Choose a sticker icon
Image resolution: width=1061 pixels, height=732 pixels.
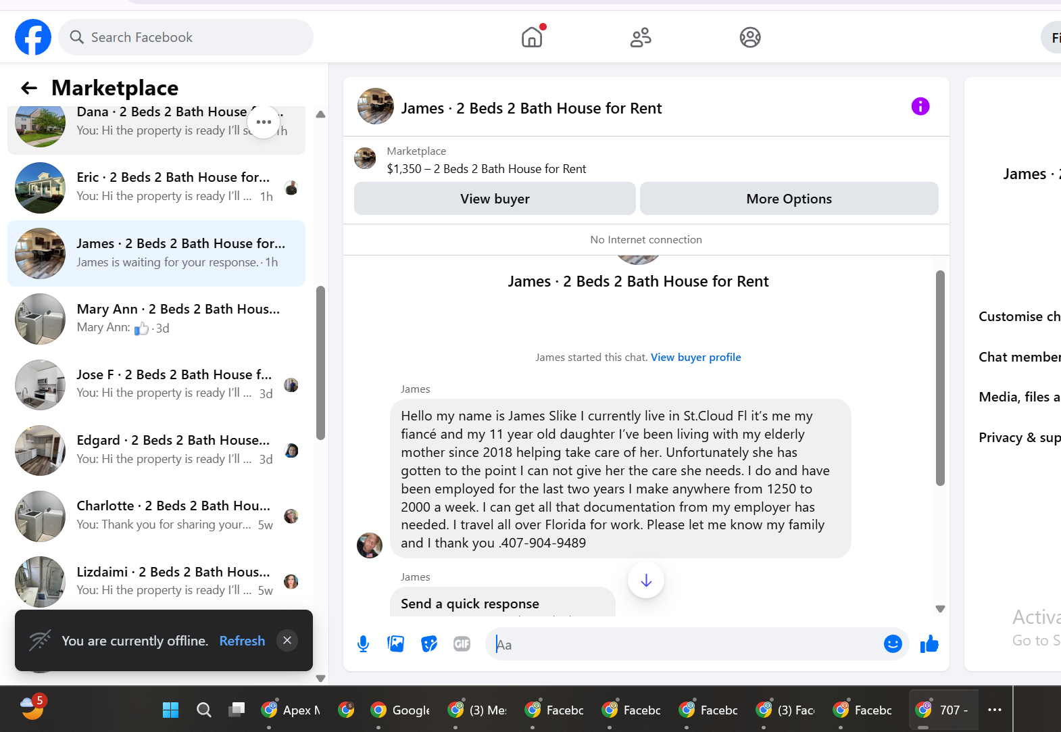click(429, 644)
